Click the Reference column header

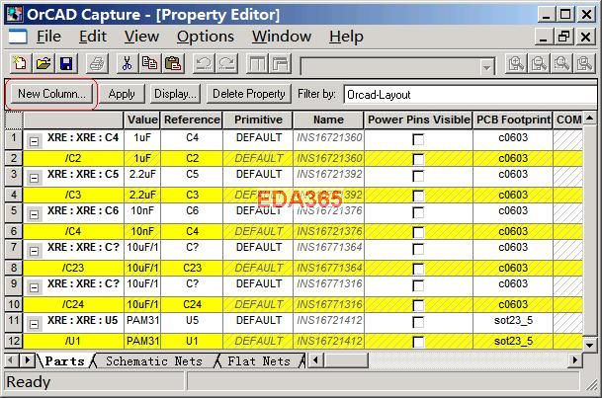tap(192, 119)
